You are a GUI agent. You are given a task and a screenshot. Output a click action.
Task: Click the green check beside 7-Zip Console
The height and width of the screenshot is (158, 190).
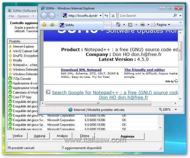[10, 79]
